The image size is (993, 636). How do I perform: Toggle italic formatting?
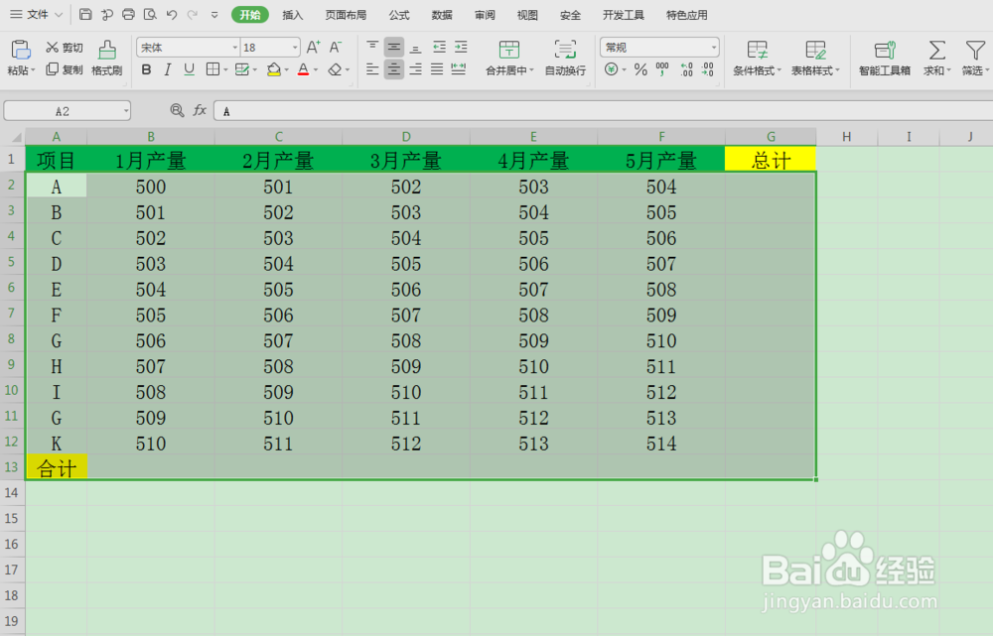(168, 69)
